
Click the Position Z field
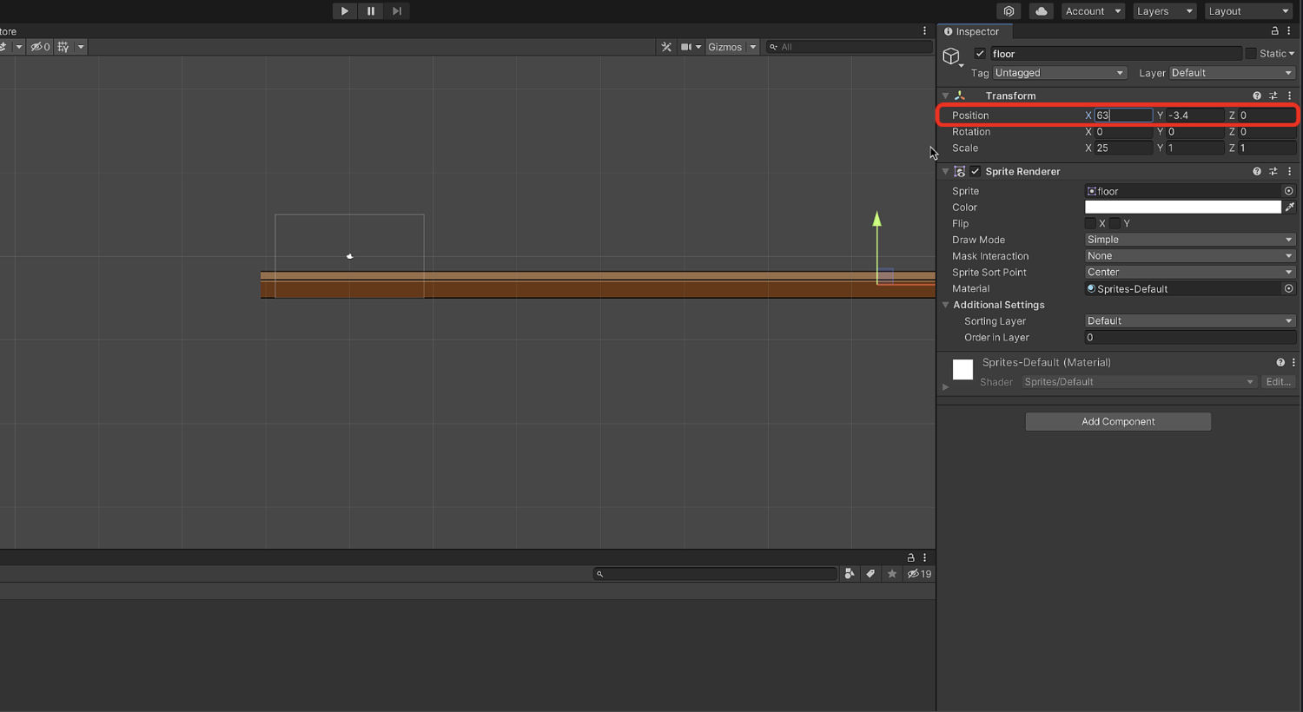(x=1267, y=115)
